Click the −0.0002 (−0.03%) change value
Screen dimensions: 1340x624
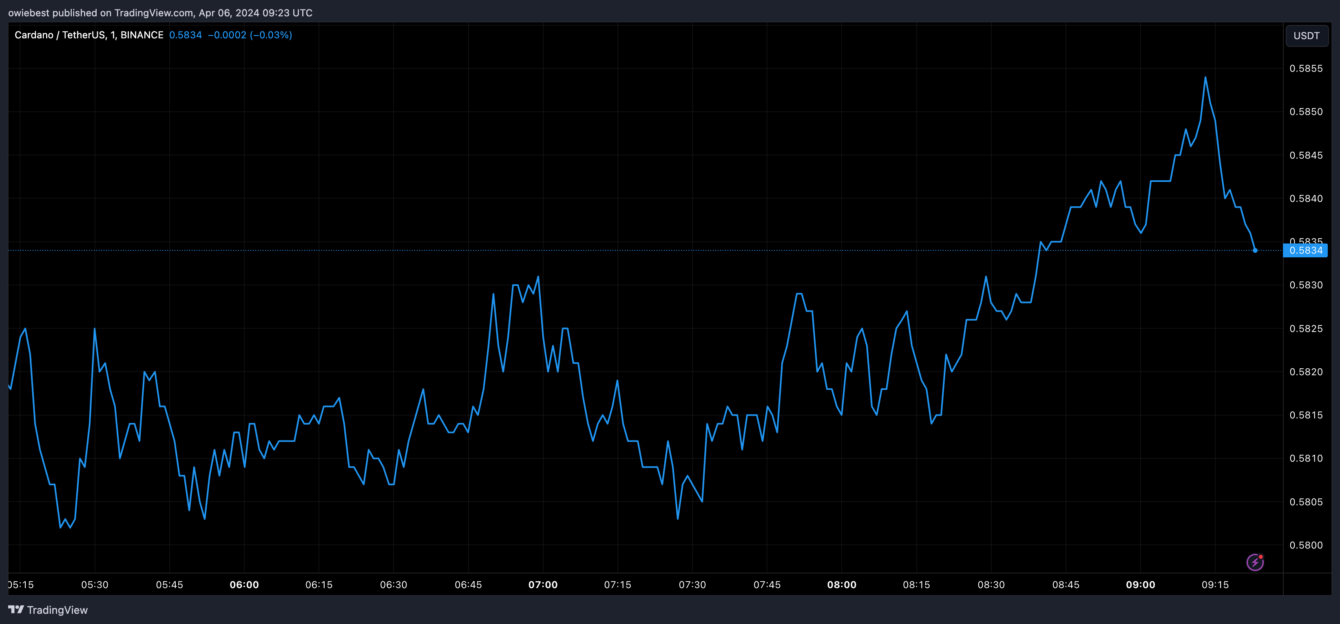tap(250, 35)
